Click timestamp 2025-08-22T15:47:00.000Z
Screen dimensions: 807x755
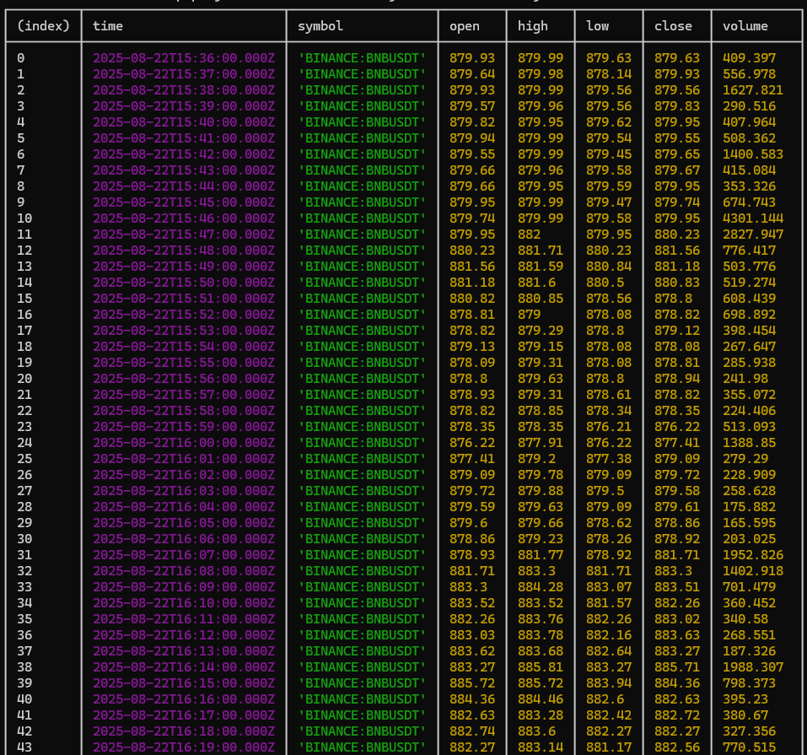[x=184, y=235]
